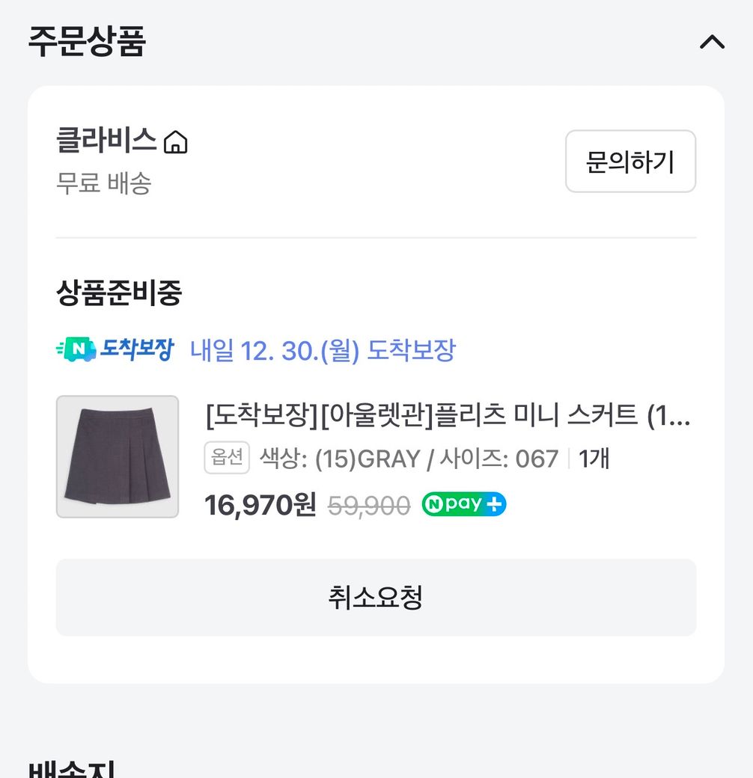
Task: Tap the home icon beside 클라비스
Action: click(176, 141)
